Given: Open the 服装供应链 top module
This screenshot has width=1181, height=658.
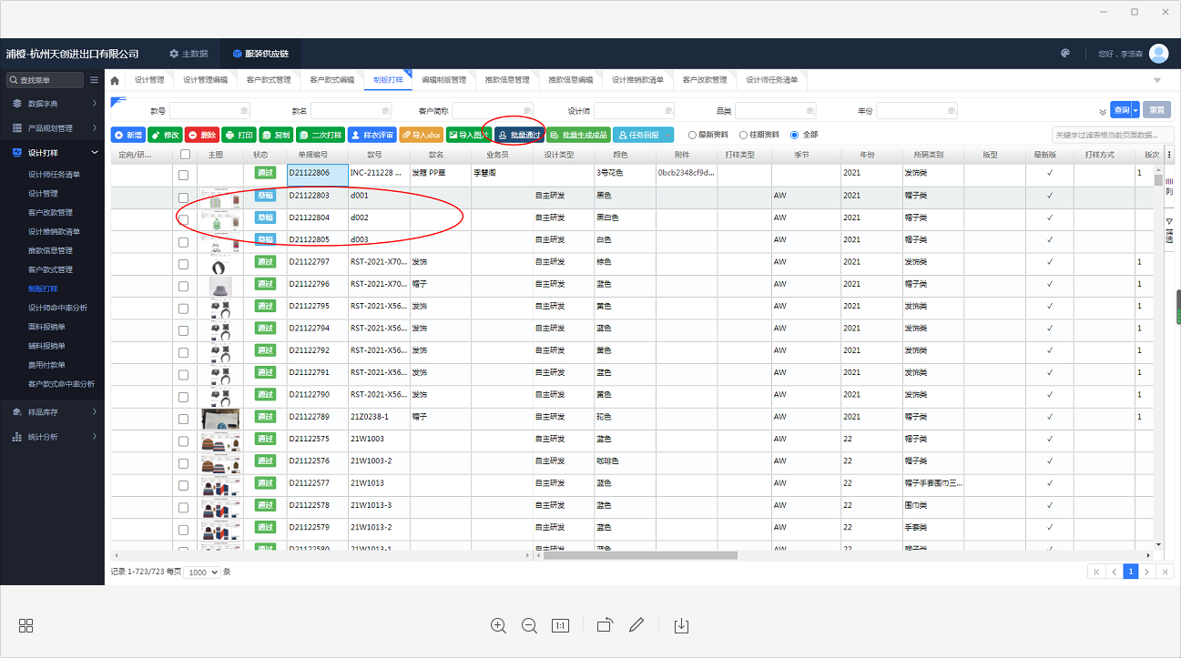Looking at the screenshot, I should 260,54.
